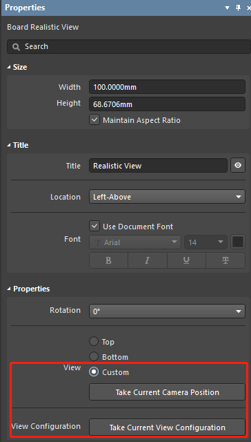Toggle Maintain Aspect Ratio checkbox
Screen dimensions: 251x442
pos(94,120)
